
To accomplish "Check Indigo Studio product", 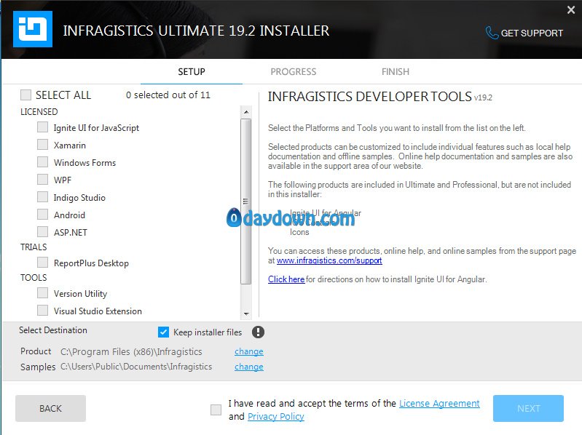I will [42, 196].
